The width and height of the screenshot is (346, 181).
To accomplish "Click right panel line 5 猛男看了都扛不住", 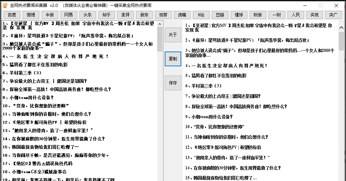I will coord(216,76).
